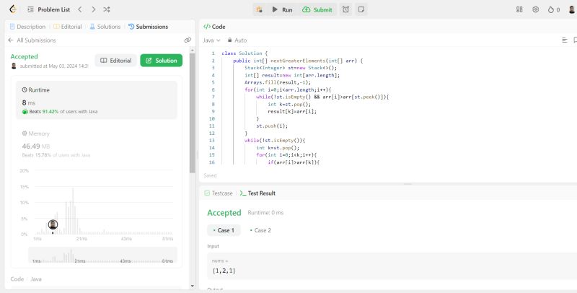This screenshot has width=577, height=293.
Task: Toggle the Auto lock setting
Action: click(237, 40)
